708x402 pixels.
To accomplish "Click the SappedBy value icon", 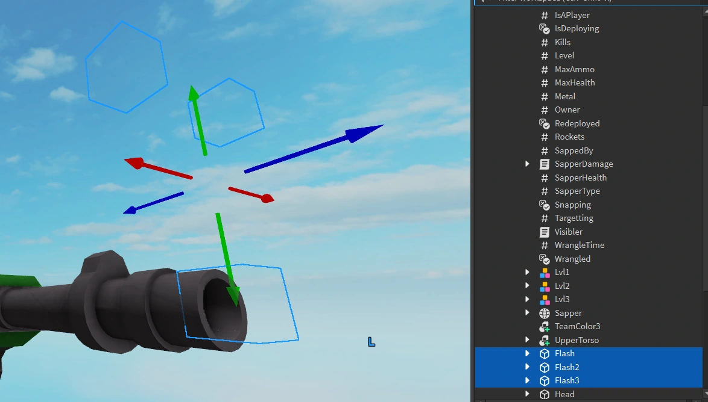I will tap(545, 150).
